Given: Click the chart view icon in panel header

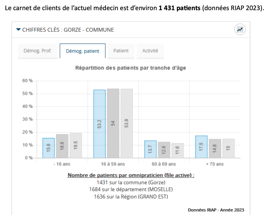Looking at the screenshot, I should [x=240, y=29].
